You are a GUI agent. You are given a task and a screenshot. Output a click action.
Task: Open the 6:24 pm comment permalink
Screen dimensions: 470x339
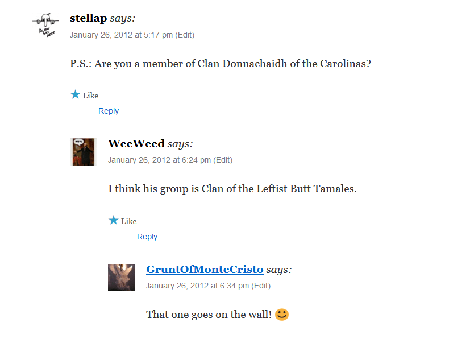point(159,160)
